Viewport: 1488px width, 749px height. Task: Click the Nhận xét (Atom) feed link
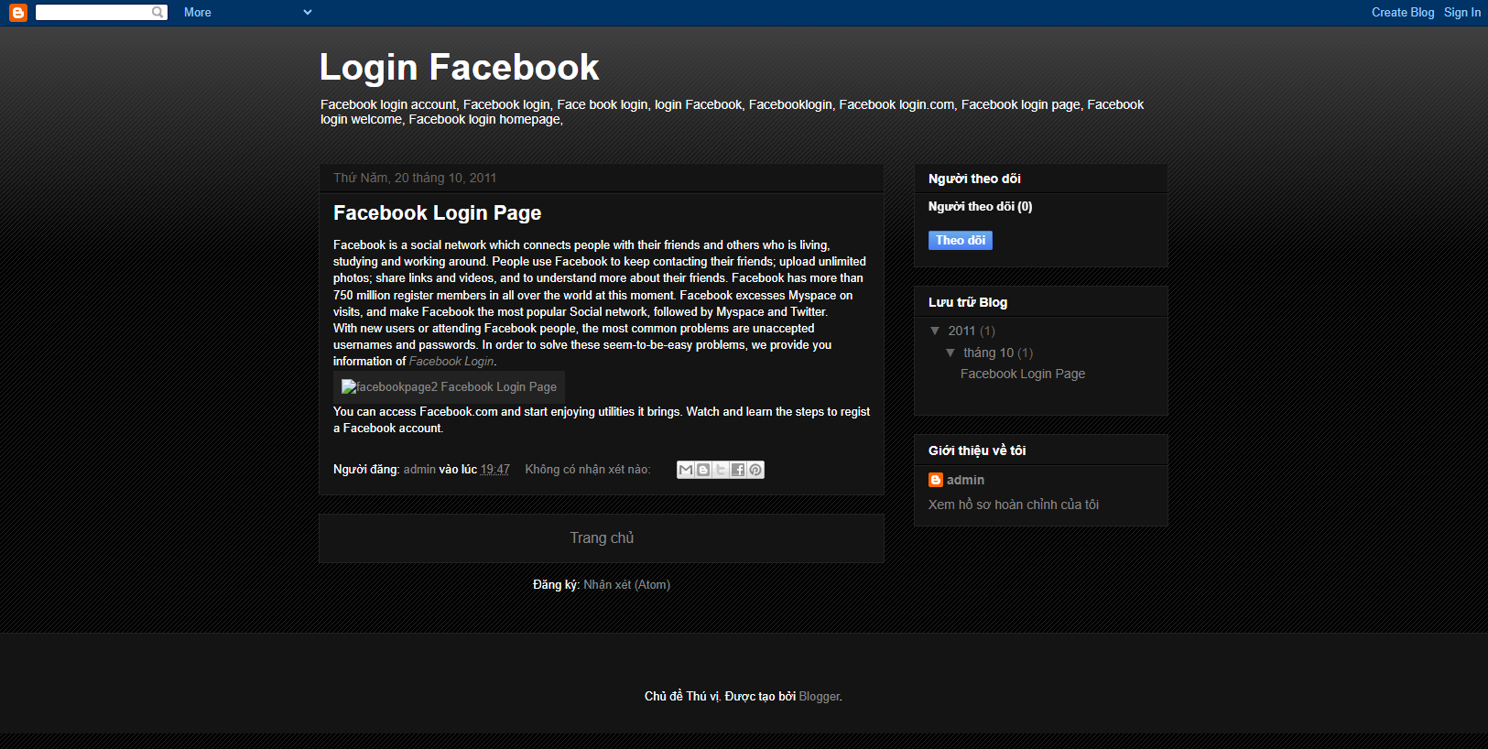tap(626, 585)
